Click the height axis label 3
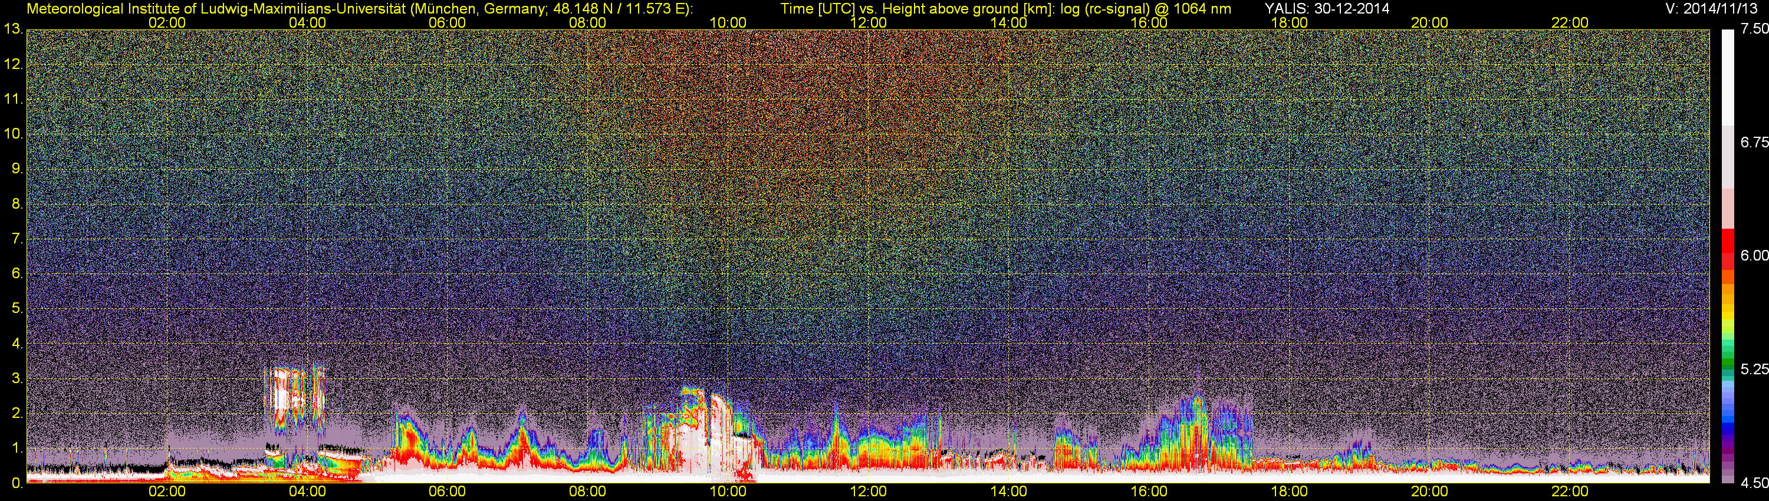 17,378
